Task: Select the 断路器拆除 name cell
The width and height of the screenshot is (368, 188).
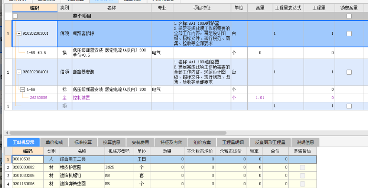Action: (112, 33)
